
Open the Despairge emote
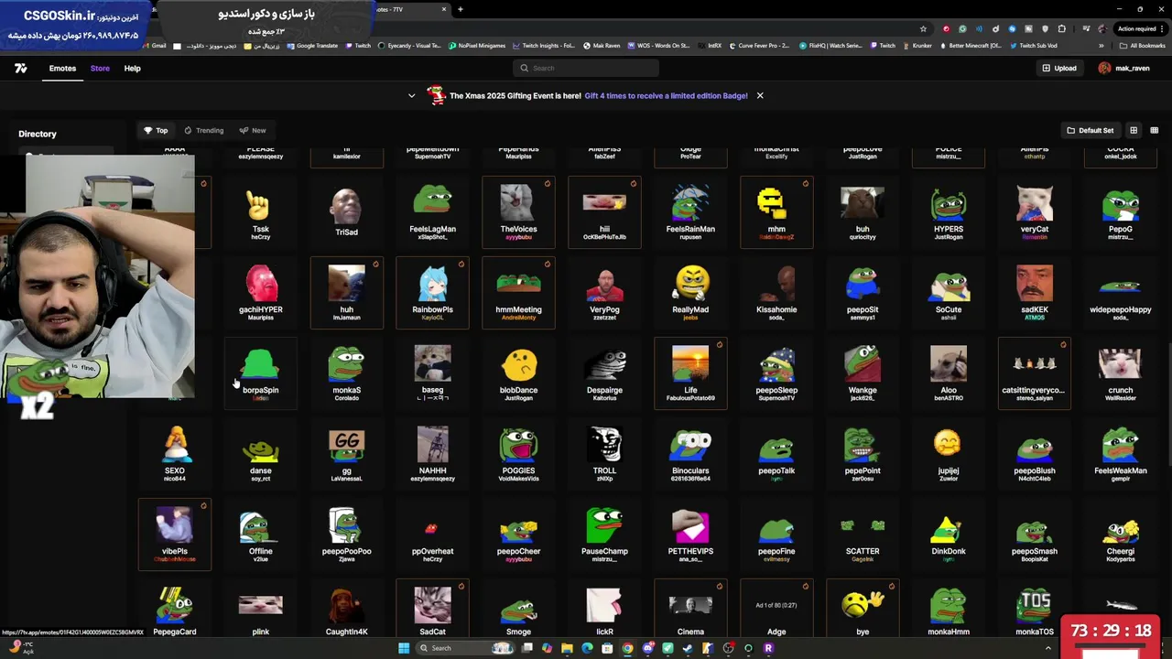[604, 373]
